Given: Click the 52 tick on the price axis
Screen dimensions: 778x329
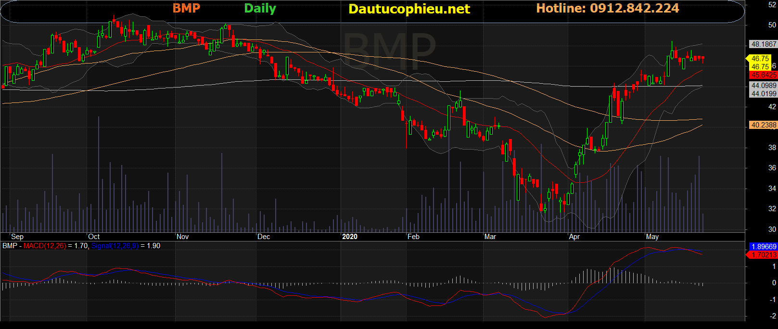Looking at the screenshot, I should [x=772, y=4].
